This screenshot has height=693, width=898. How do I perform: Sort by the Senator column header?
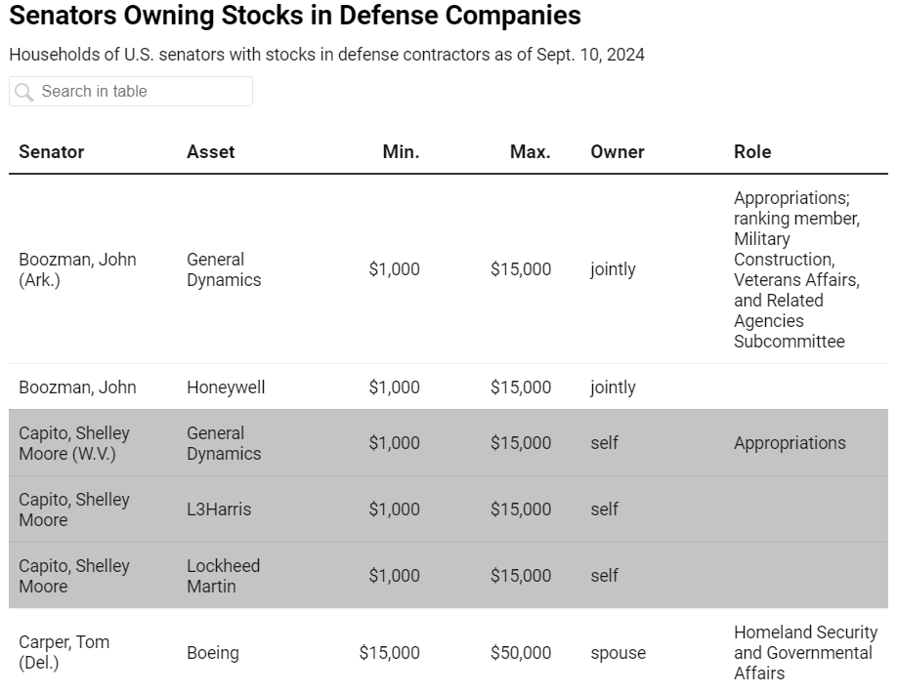coord(52,151)
